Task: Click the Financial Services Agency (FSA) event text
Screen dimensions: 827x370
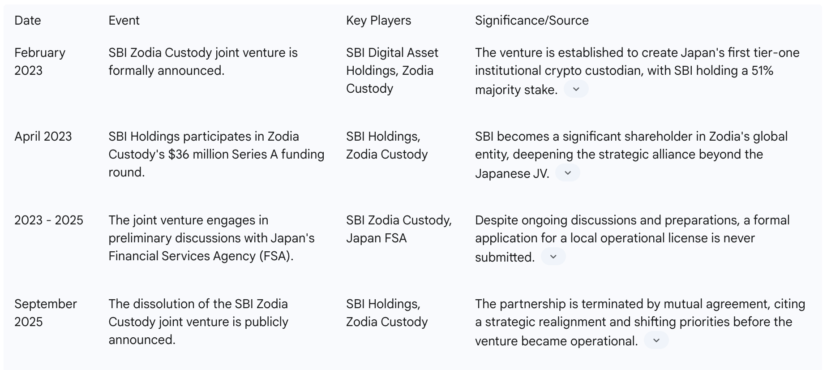Action: (x=201, y=256)
